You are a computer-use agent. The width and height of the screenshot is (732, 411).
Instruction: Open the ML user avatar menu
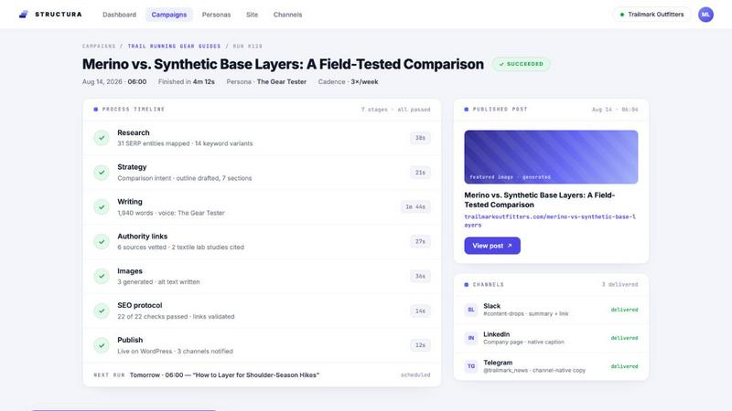coord(705,15)
